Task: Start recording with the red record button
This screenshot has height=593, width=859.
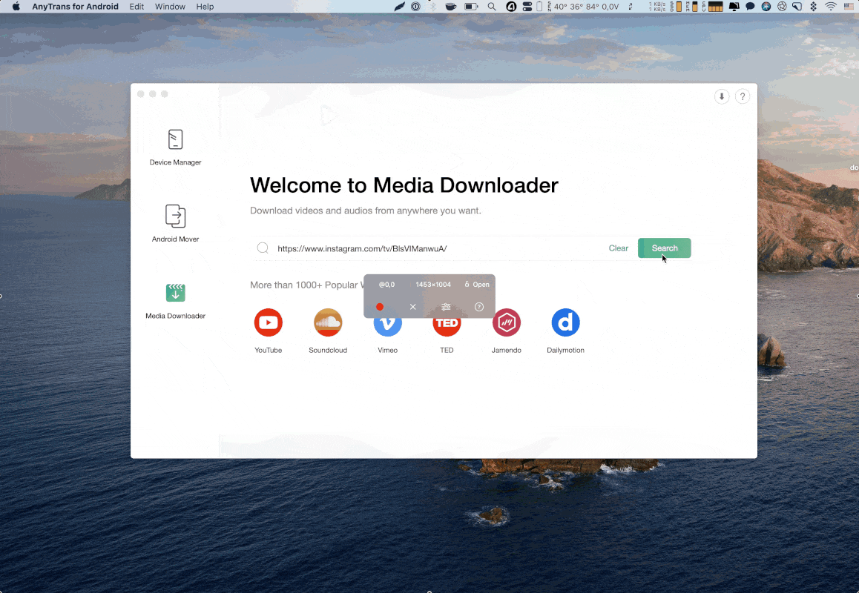Action: [380, 307]
